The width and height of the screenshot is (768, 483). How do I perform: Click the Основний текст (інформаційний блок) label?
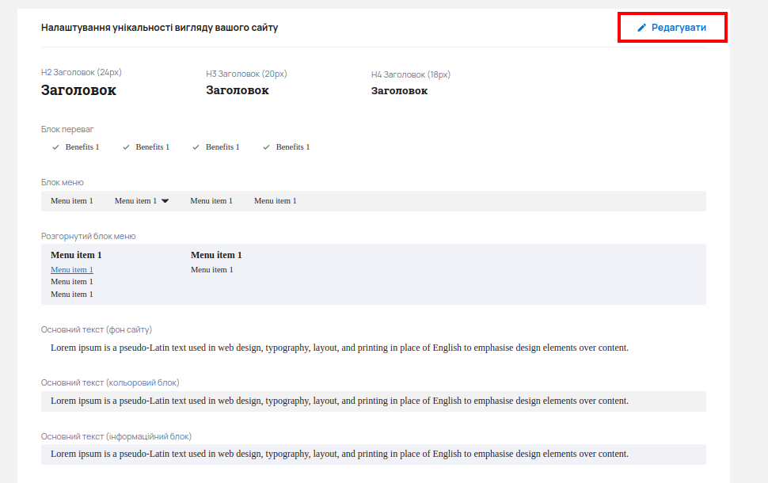(x=116, y=436)
